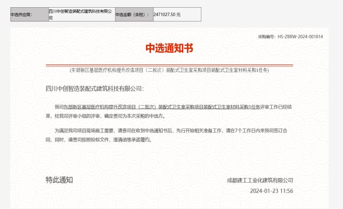
Task: Select purchase number HS-ZBRW-2024-001814
Action: [300, 37]
